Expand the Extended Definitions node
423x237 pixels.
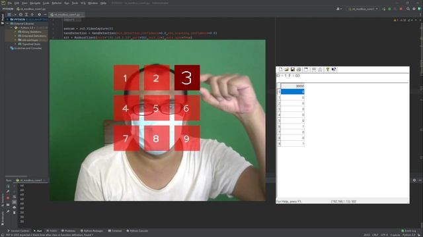(15, 36)
